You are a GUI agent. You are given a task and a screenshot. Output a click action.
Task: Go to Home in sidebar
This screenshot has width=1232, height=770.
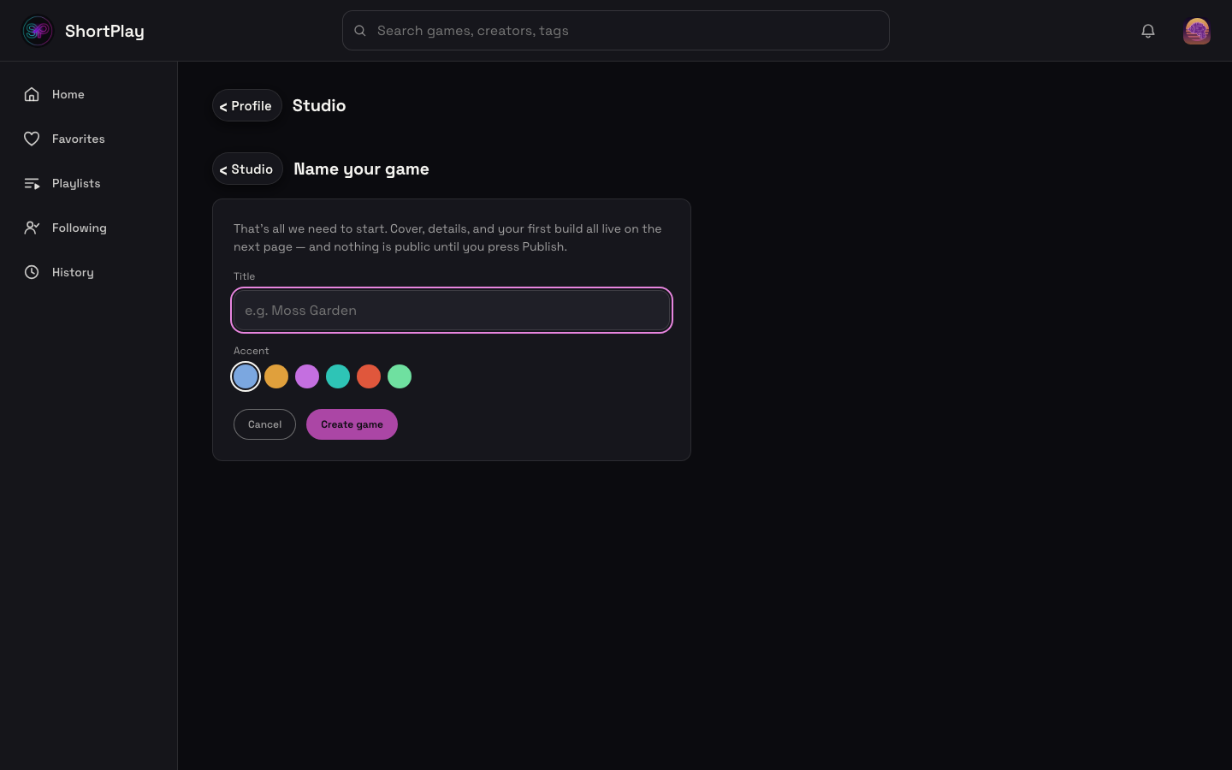(x=89, y=94)
